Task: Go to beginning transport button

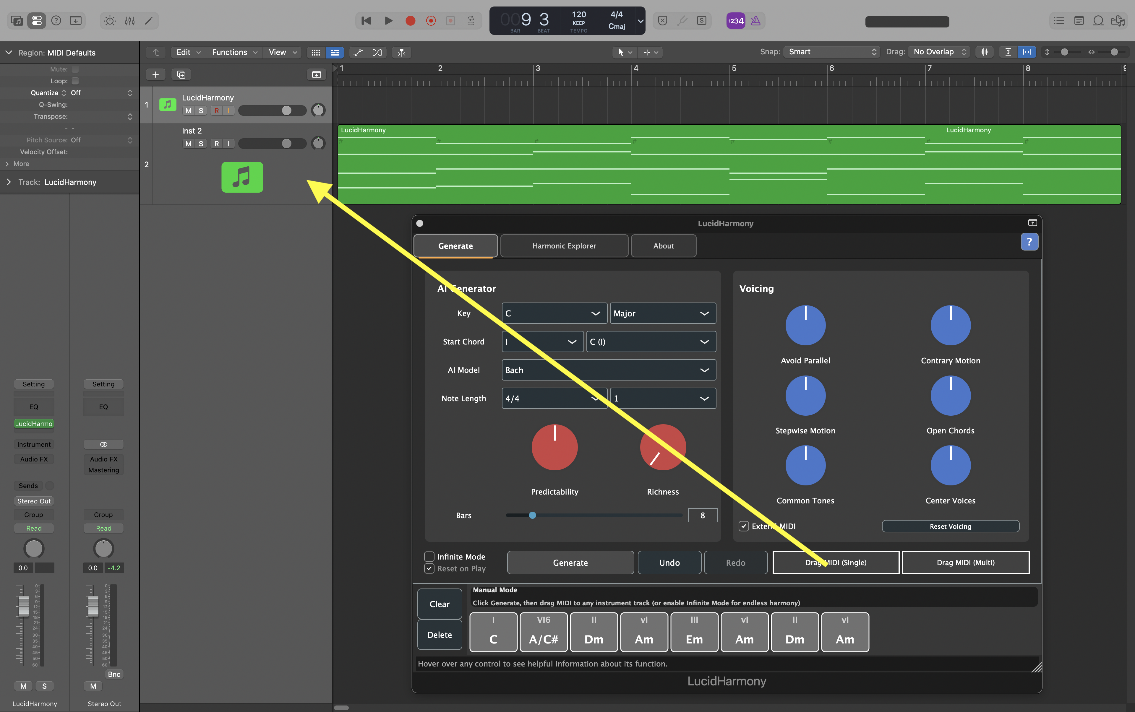Action: 366,21
